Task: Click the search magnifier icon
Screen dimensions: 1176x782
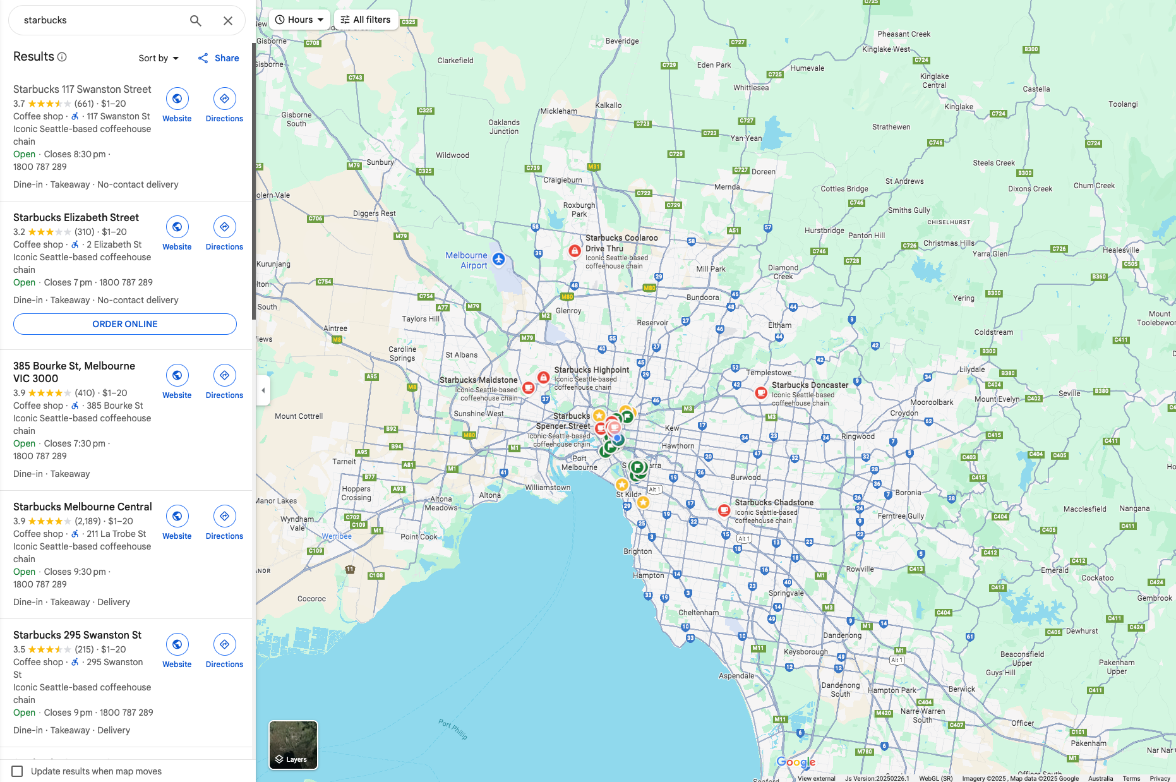Action: pyautogui.click(x=196, y=21)
